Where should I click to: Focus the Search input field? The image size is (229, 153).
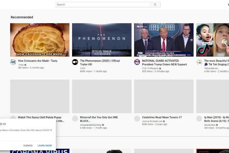102,5
